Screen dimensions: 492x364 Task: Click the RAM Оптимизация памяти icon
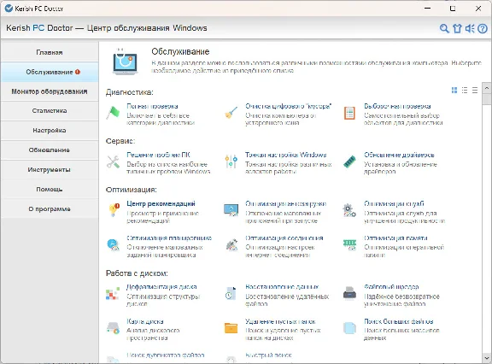(349, 244)
